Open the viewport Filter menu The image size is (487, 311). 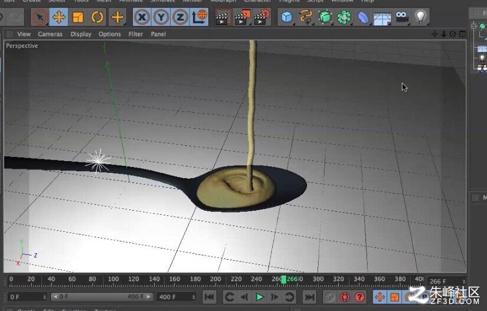pos(136,34)
